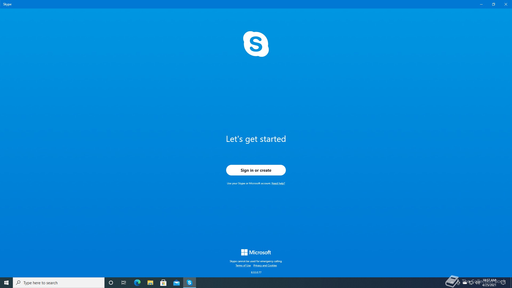
Task: Open network settings from the tray icon
Action: pyautogui.click(x=471, y=283)
